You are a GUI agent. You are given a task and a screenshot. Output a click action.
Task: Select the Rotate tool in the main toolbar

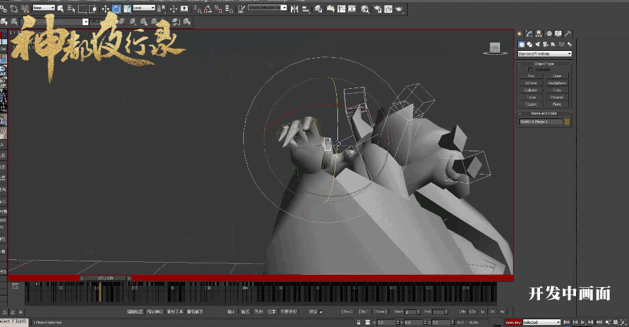(x=116, y=9)
